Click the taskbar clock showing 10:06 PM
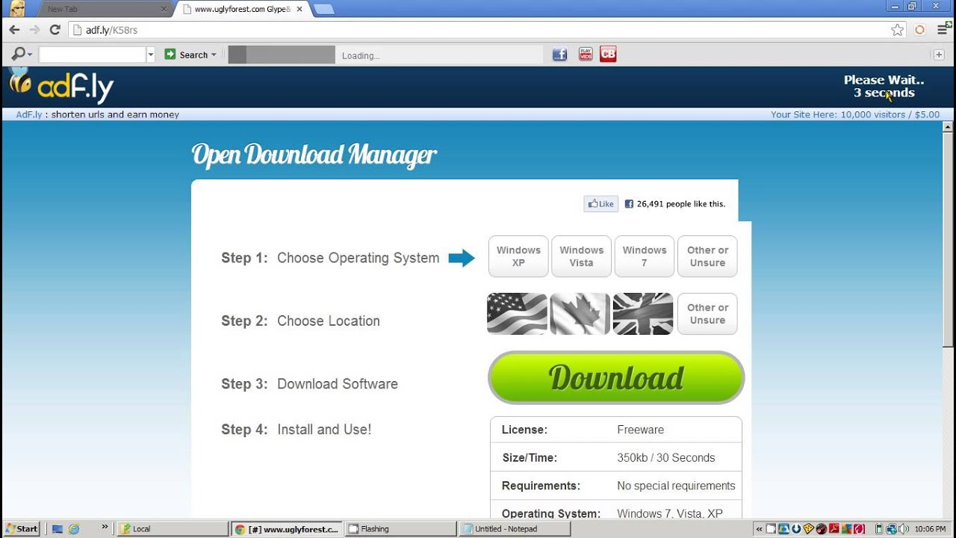The width and height of the screenshot is (956, 538). [930, 529]
